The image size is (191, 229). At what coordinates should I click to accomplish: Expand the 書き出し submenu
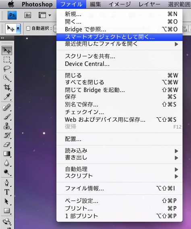coord(120,158)
